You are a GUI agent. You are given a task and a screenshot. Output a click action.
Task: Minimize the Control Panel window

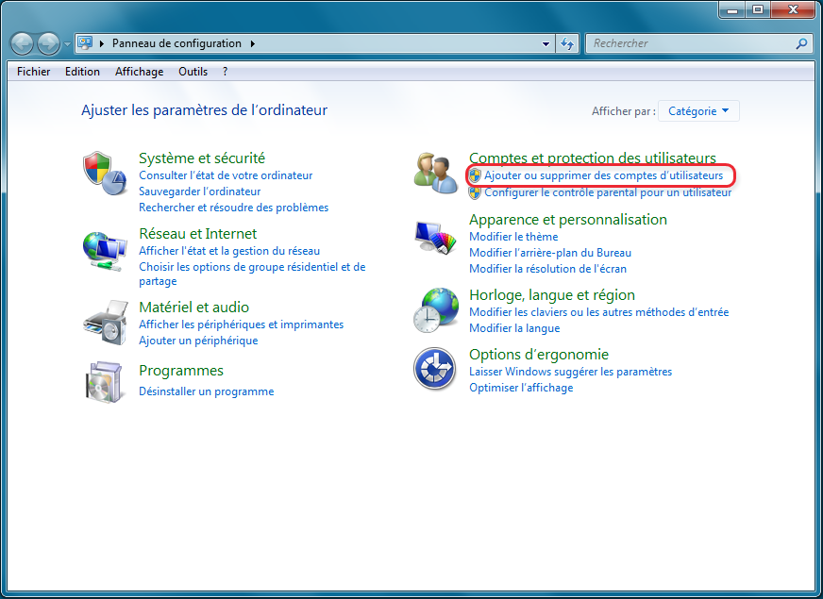pos(732,9)
